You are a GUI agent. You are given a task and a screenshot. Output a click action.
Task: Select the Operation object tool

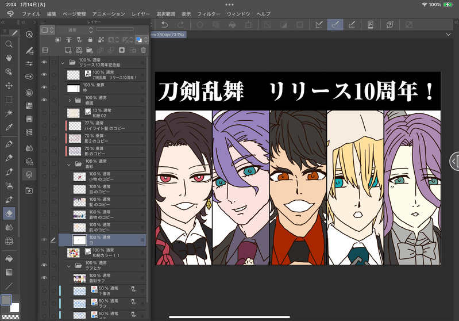pyautogui.click(x=9, y=71)
